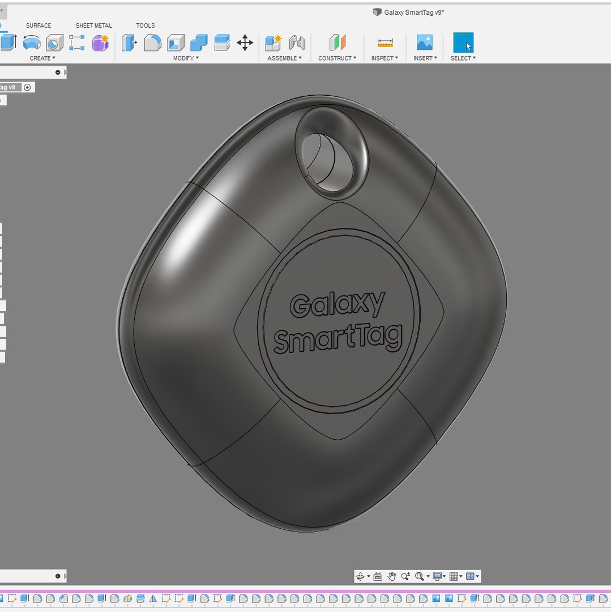
Task: Click the Galaxy SmartTag embossed text on model
Action: (x=337, y=322)
